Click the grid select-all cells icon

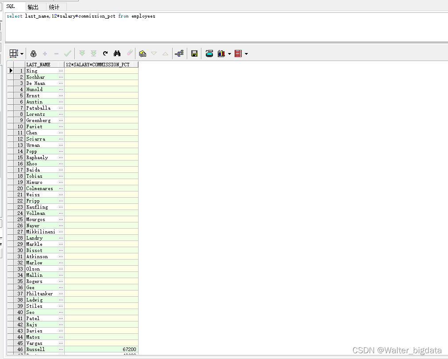click(x=14, y=53)
